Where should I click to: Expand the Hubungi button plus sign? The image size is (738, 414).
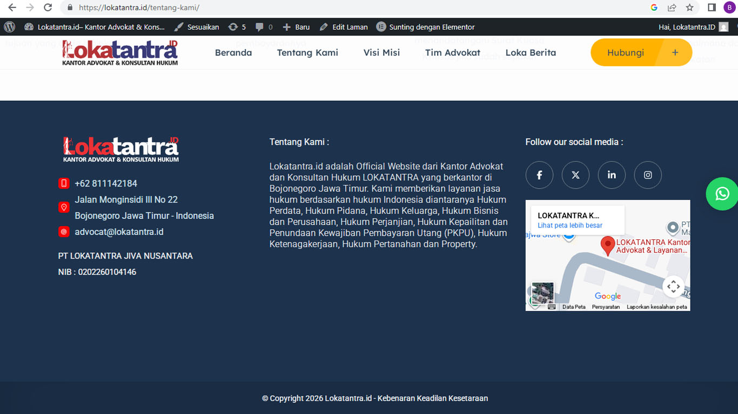(675, 53)
